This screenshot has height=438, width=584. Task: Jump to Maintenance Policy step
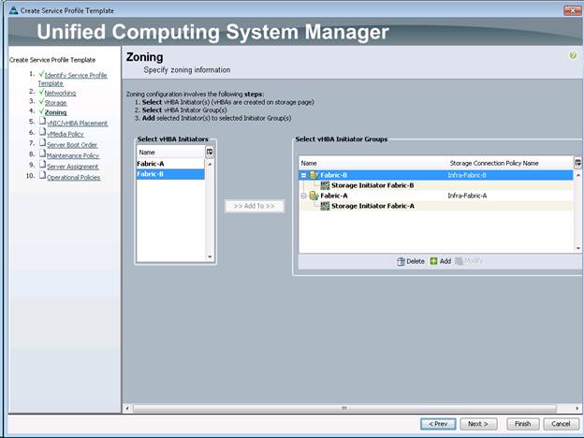[x=73, y=155]
